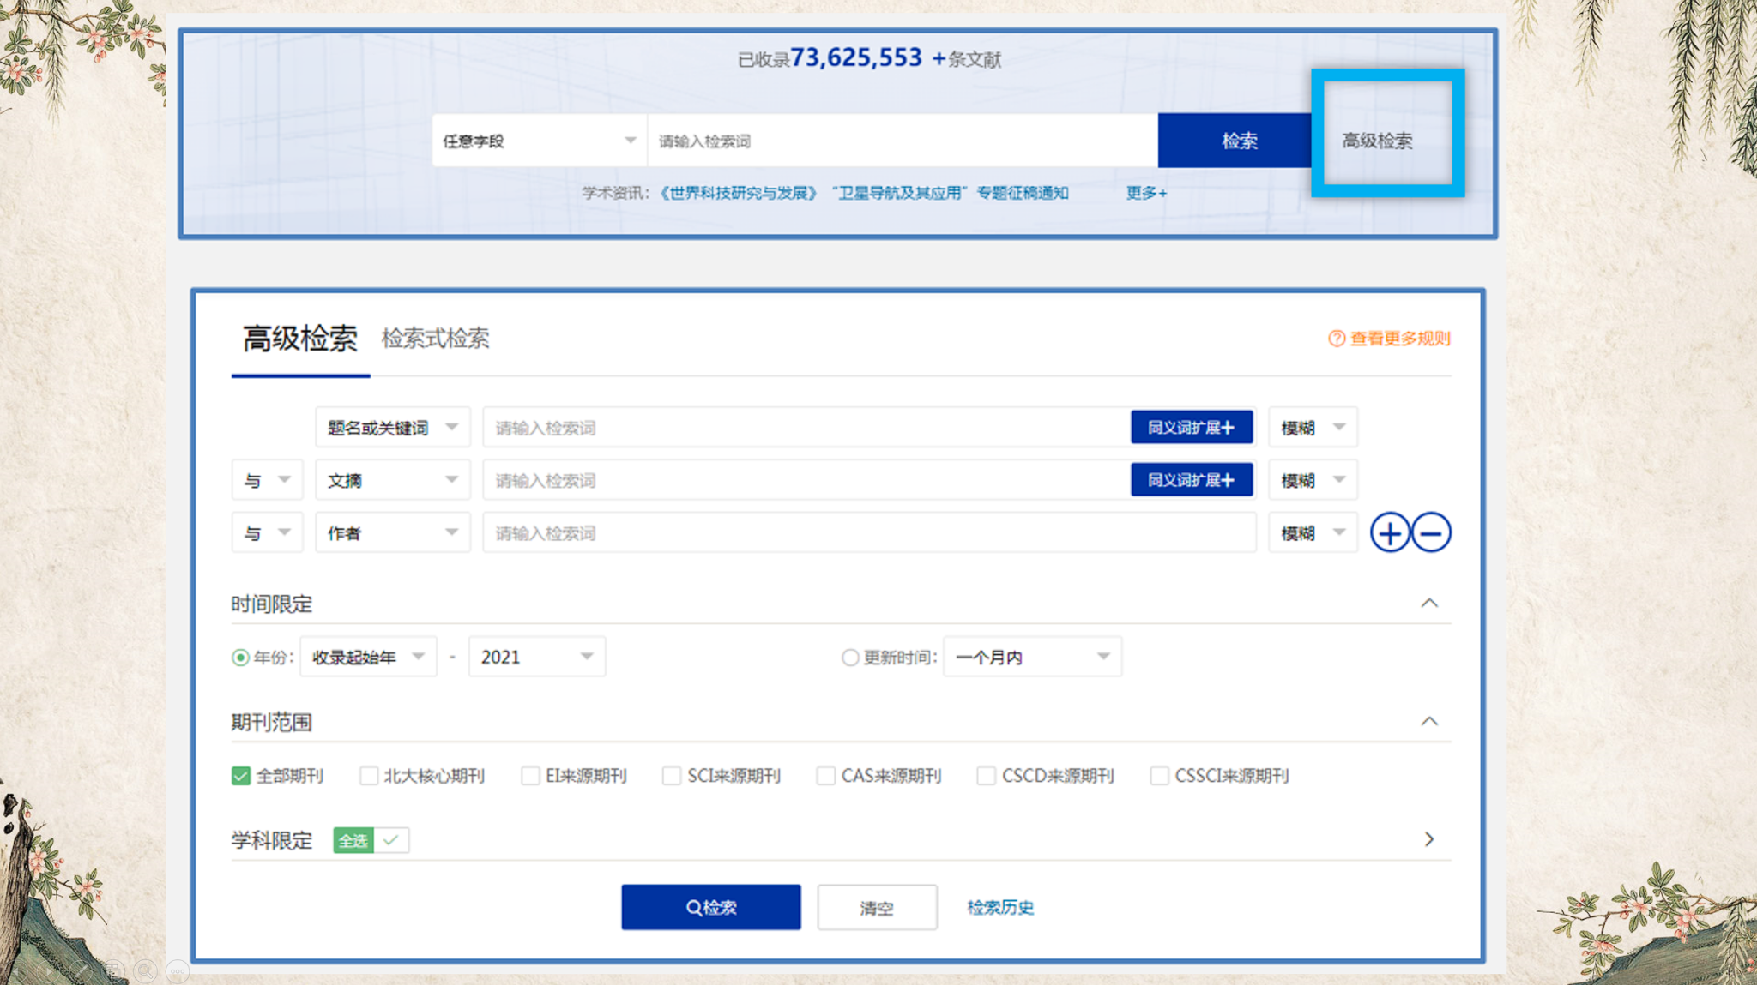Click the question mark icon beside 查看更多规则
The height and width of the screenshot is (985, 1757).
point(1336,339)
